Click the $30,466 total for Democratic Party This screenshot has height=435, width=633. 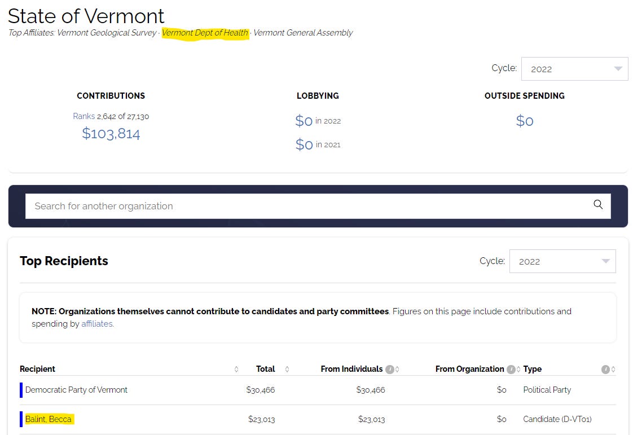coord(261,390)
